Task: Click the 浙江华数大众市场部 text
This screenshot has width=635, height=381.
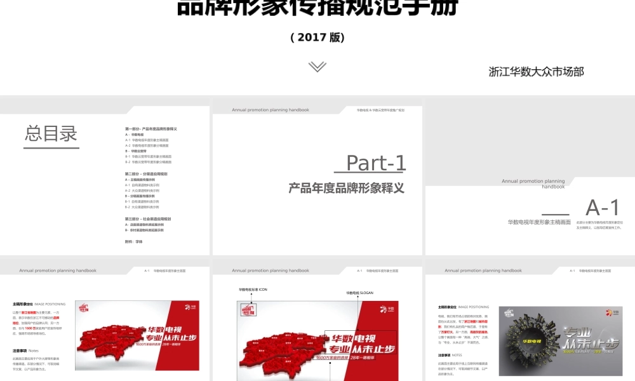Action: pyautogui.click(x=536, y=72)
